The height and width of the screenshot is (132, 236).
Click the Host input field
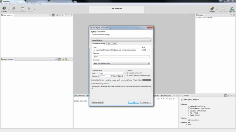coord(117,50)
